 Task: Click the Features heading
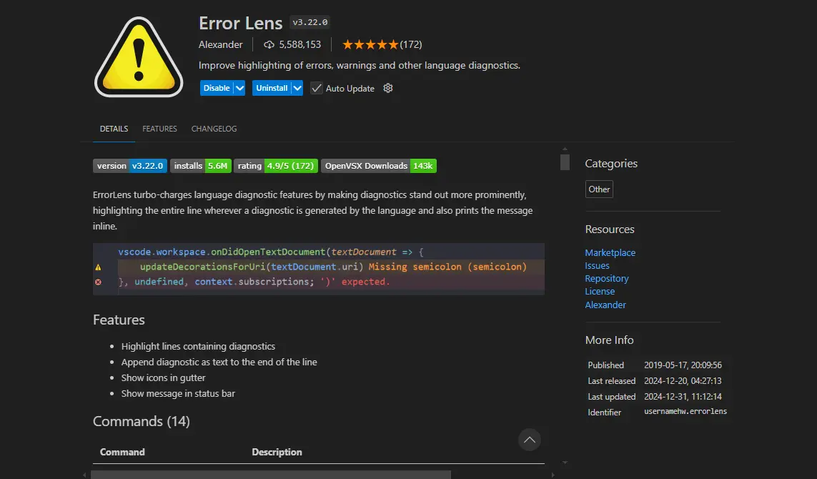click(x=119, y=320)
